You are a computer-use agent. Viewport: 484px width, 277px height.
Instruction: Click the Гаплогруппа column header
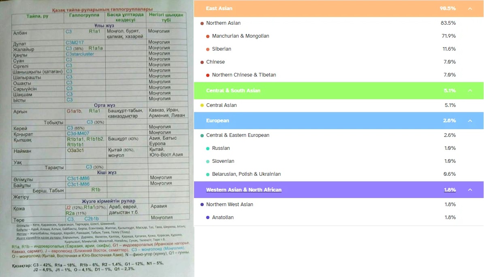pyautogui.click(x=84, y=15)
